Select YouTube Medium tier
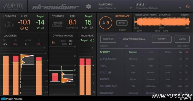This screenshot has height=101, width=193. click(x=151, y=72)
